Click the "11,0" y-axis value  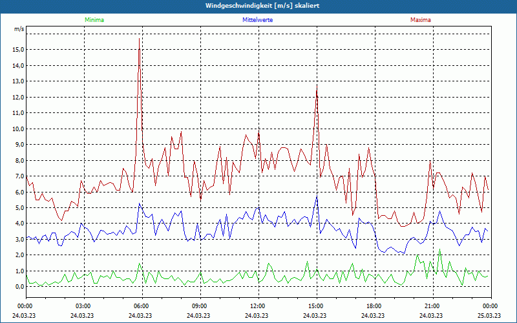point(19,113)
